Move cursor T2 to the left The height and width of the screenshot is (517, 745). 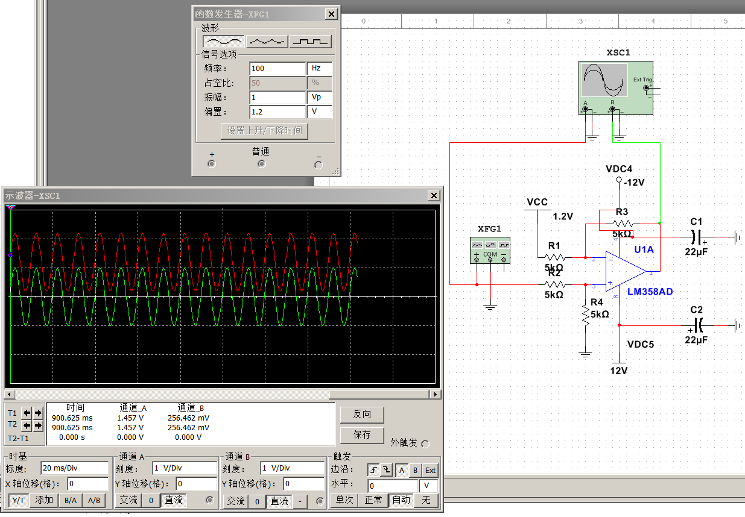(27, 425)
